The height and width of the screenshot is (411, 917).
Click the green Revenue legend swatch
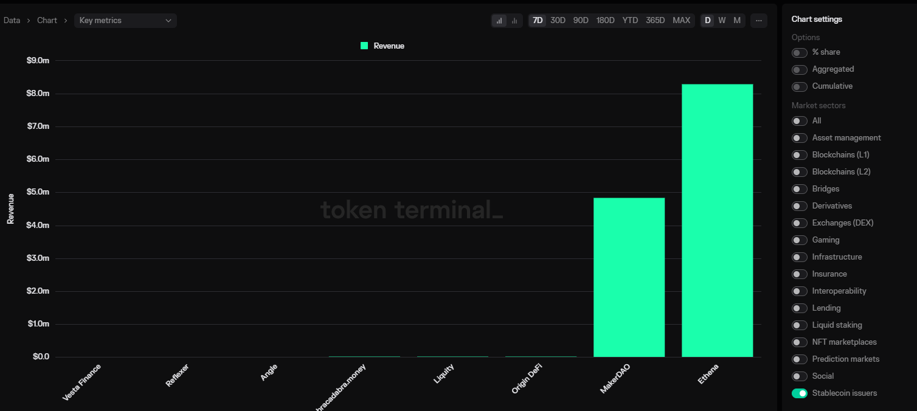363,45
